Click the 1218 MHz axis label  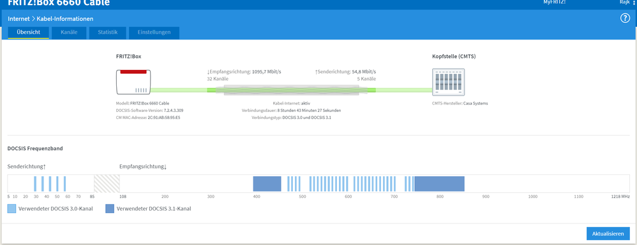click(620, 197)
